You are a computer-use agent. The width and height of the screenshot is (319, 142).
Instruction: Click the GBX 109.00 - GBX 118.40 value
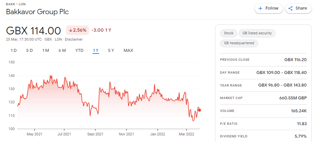[281, 72]
